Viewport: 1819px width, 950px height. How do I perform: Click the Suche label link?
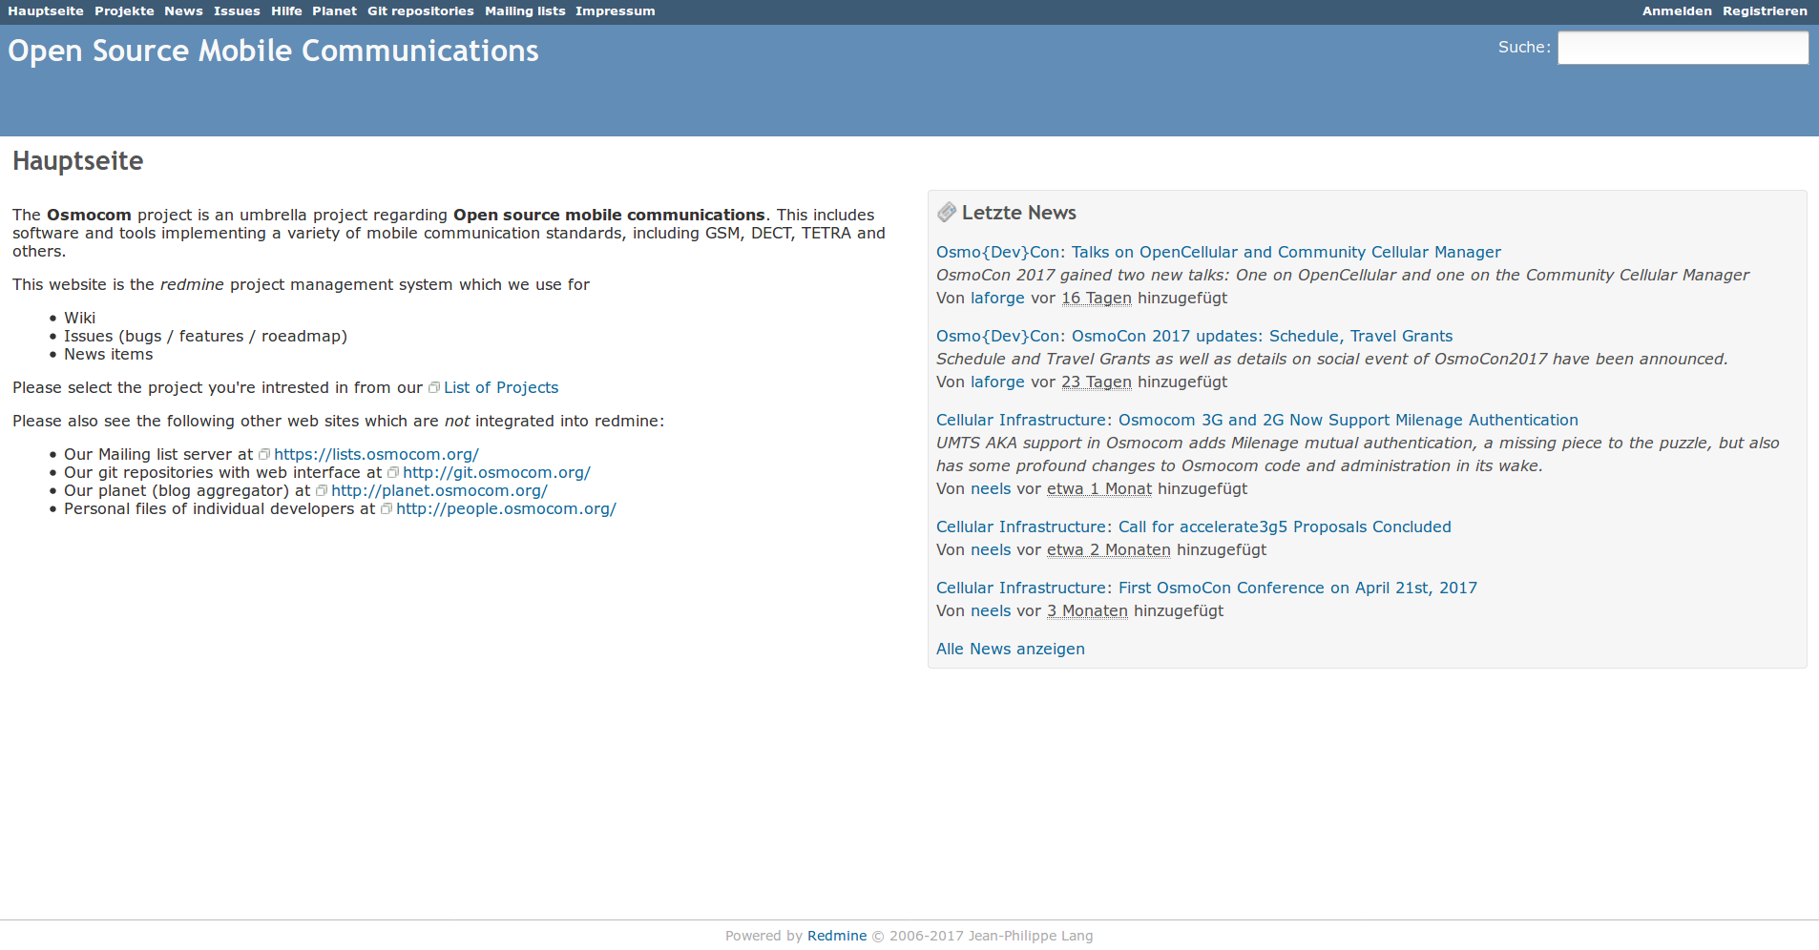tap(1522, 48)
